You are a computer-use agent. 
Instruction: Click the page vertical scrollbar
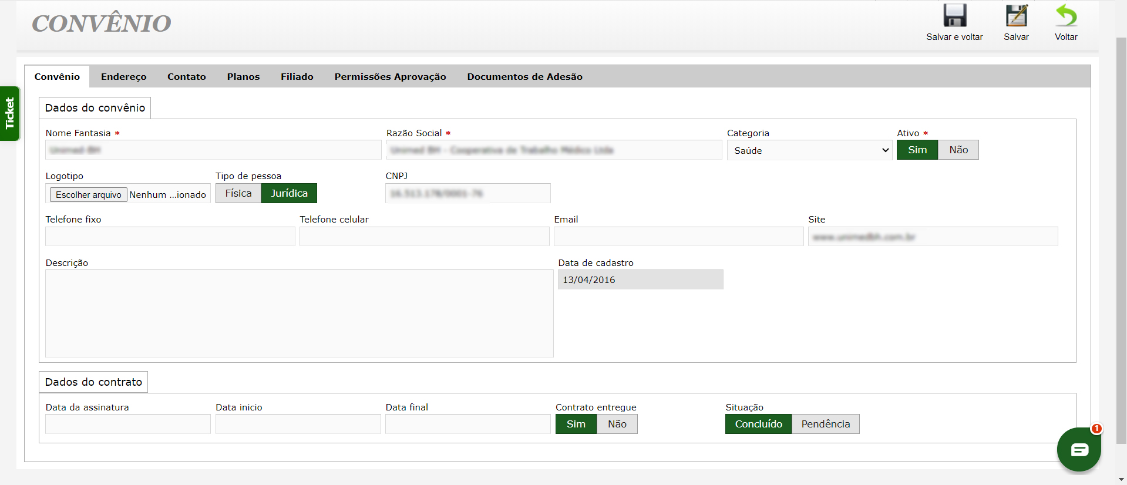click(x=1121, y=235)
